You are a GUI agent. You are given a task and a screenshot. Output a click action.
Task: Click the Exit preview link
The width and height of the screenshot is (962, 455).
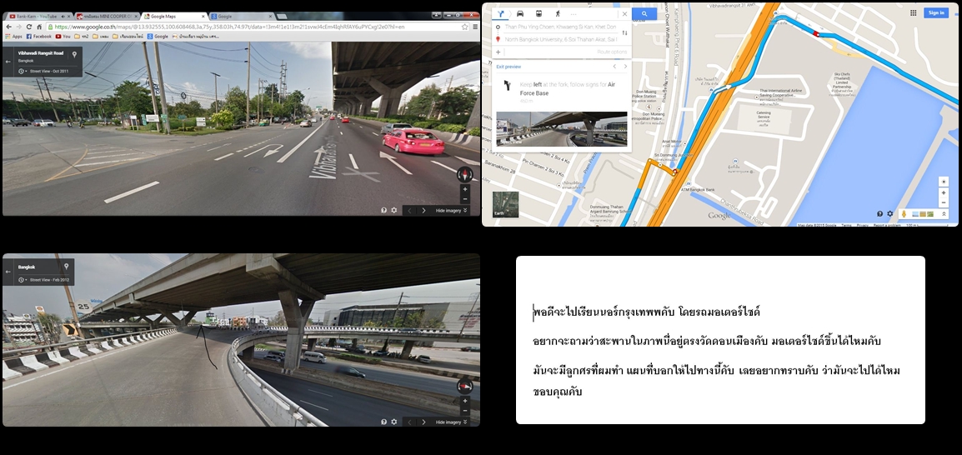tap(509, 66)
